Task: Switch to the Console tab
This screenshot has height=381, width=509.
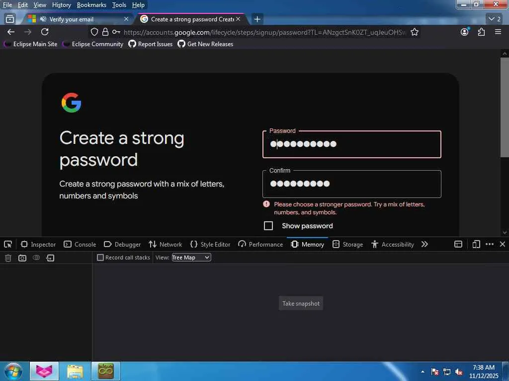Action: coord(80,244)
